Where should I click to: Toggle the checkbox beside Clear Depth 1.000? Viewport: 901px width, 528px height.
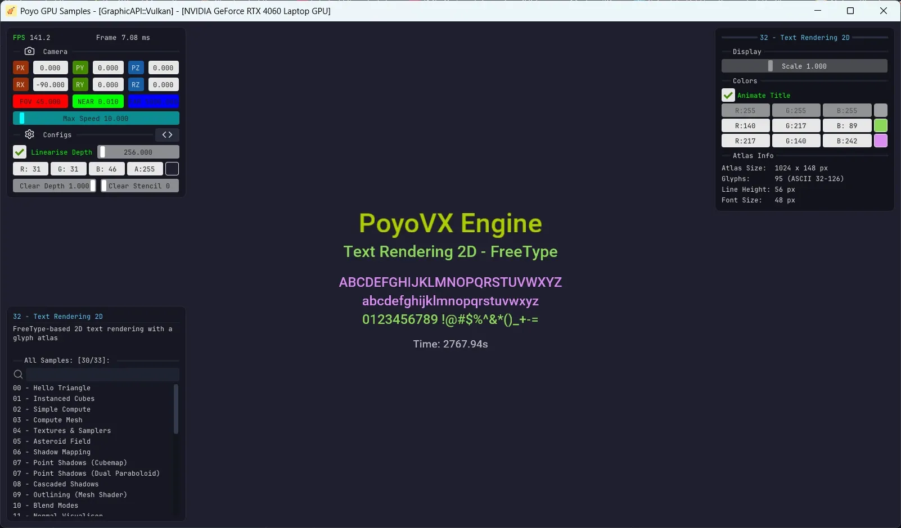pyautogui.click(x=92, y=186)
